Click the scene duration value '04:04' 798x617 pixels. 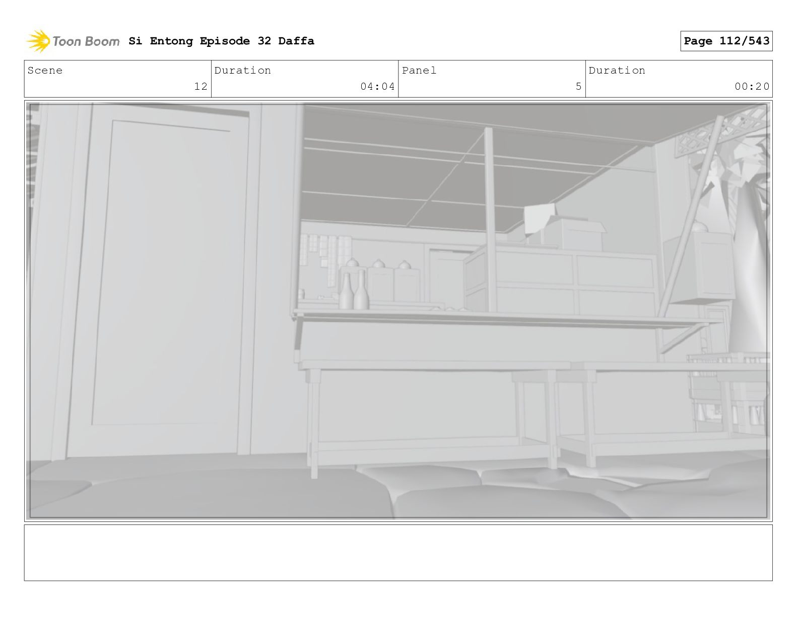pos(377,86)
